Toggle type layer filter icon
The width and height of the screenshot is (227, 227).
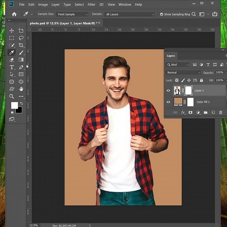(208, 65)
